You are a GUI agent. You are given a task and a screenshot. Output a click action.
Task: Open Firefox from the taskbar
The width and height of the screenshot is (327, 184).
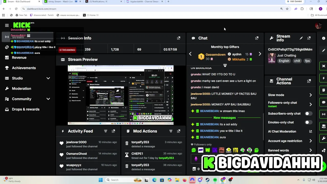184,180
